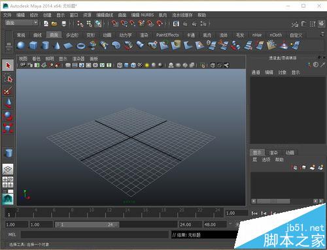Click the MEL command line input field
Viewport: 327px width, 250px height.
tap(95, 234)
